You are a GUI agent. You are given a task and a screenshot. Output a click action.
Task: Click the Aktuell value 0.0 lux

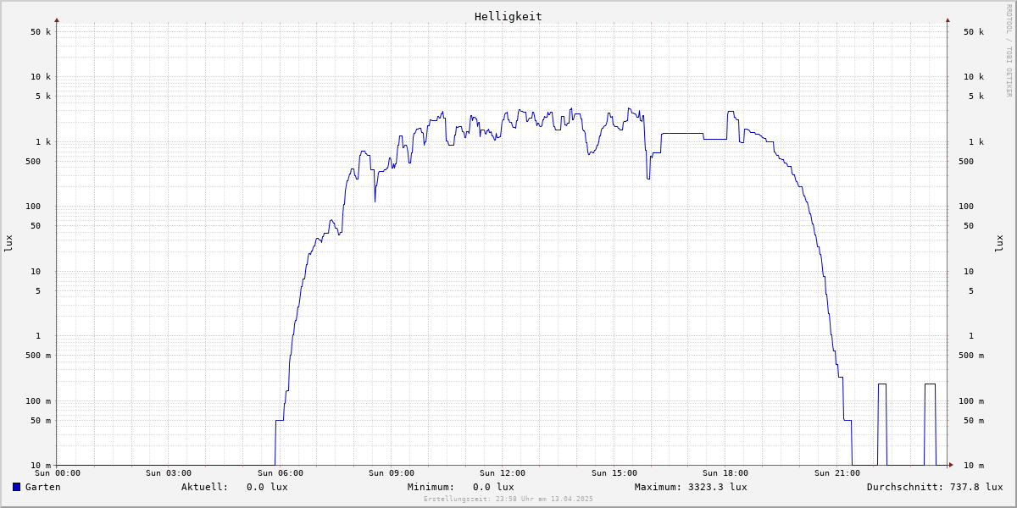pyautogui.click(x=267, y=487)
